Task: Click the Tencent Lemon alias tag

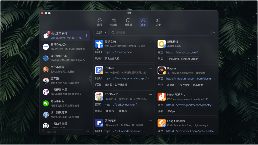Action: [189, 59]
